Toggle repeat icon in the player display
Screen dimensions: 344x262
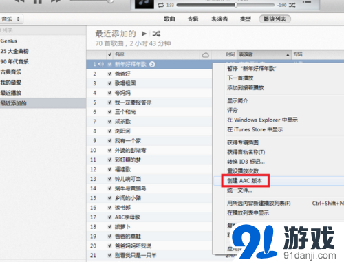coord(161,5)
